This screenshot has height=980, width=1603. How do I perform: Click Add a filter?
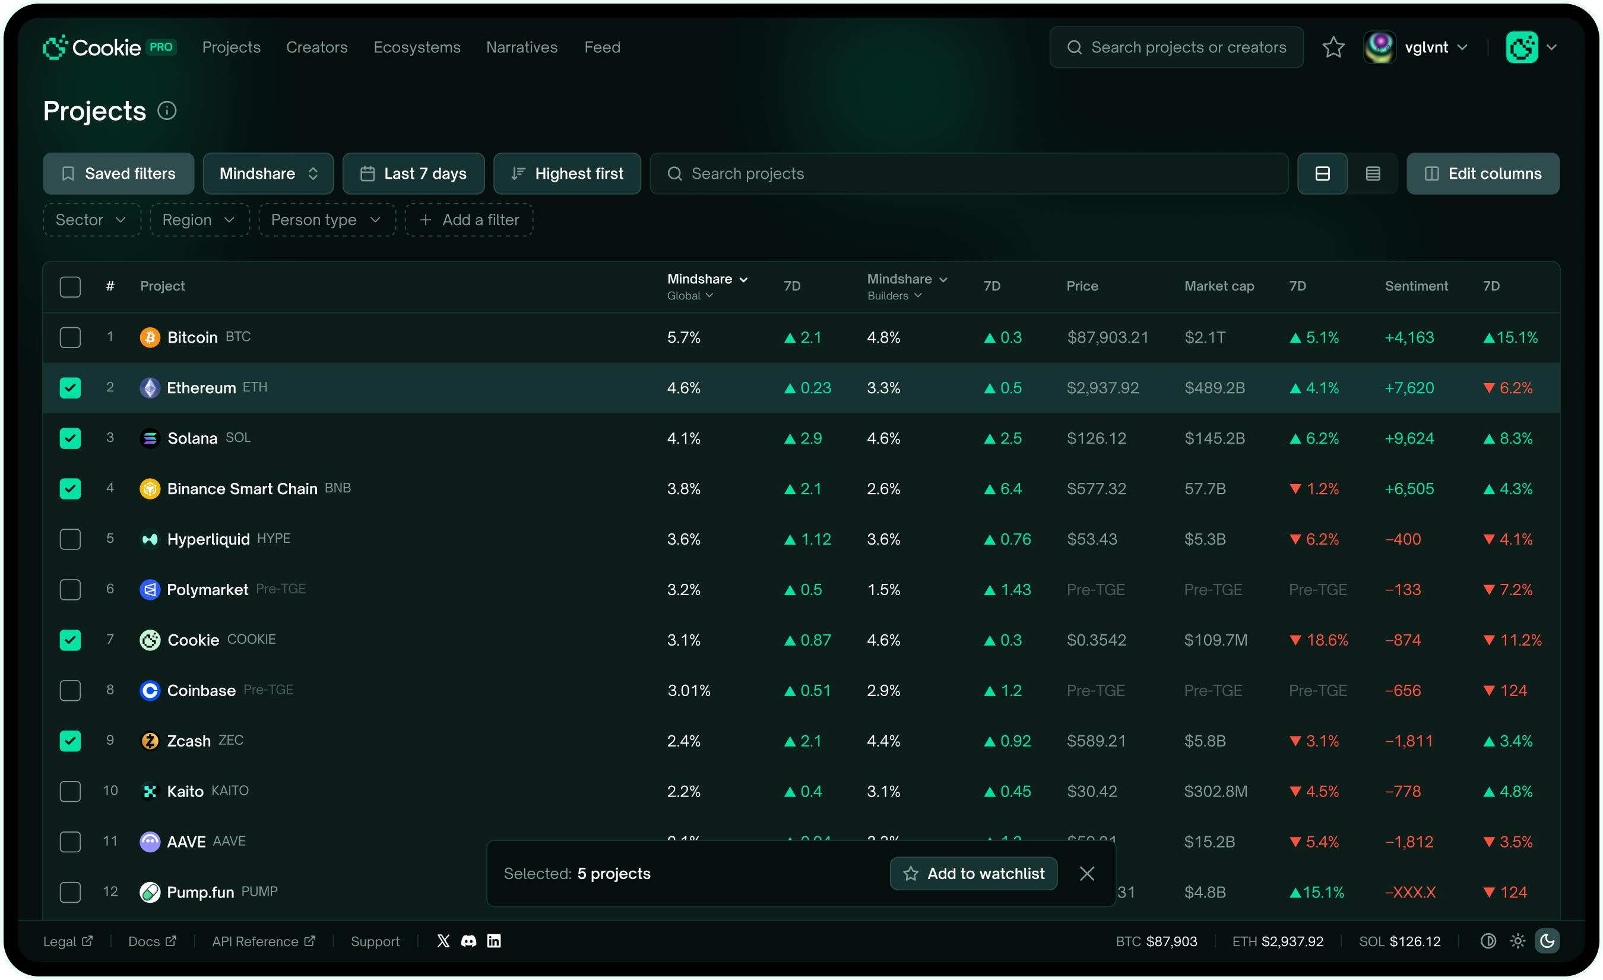[x=469, y=220]
